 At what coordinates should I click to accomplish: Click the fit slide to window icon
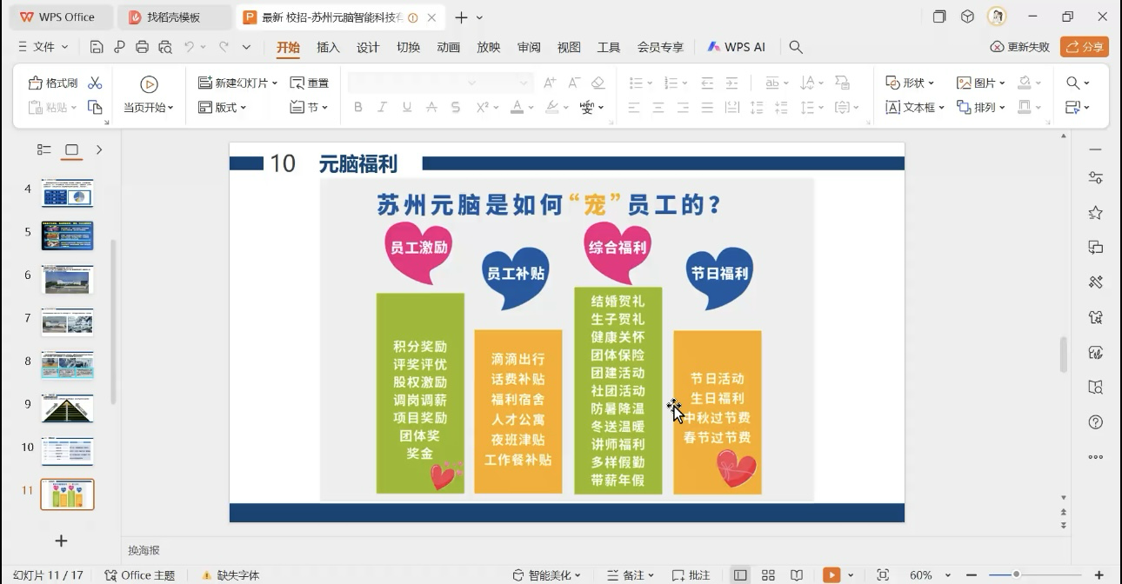tap(883, 575)
